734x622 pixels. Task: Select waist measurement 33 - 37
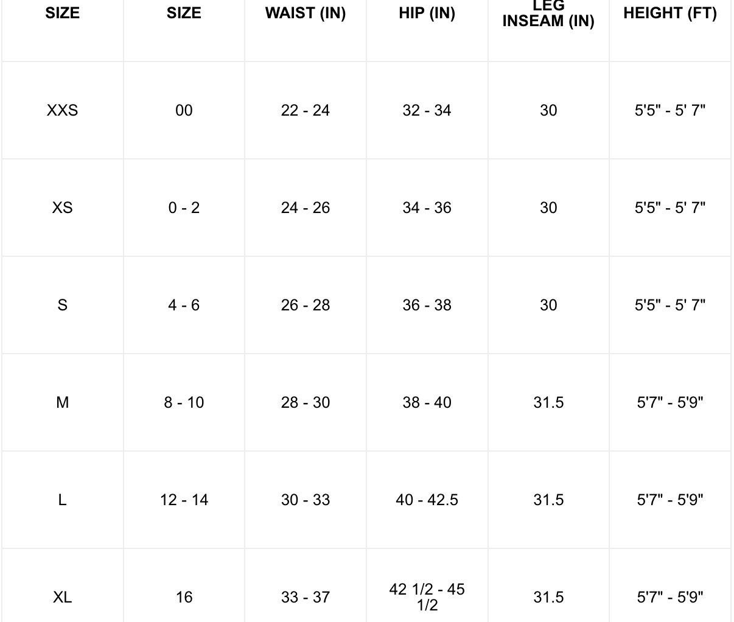click(x=306, y=597)
